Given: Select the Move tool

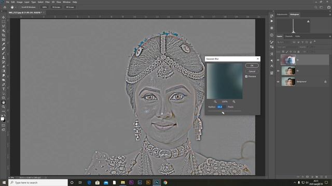Looking at the screenshot, I should 4,17.
